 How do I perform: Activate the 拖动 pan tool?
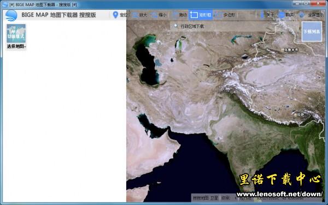(179, 15)
